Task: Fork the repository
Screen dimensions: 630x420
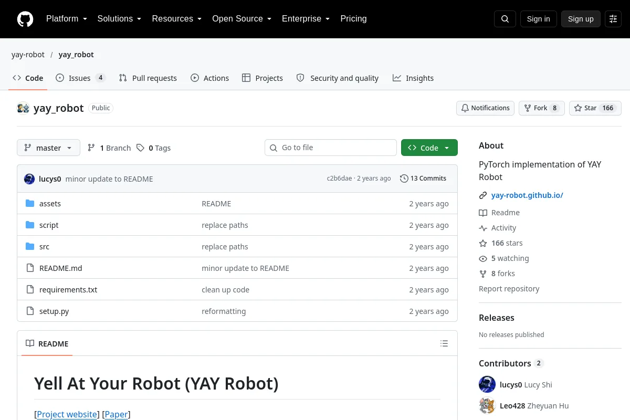Action: point(542,108)
